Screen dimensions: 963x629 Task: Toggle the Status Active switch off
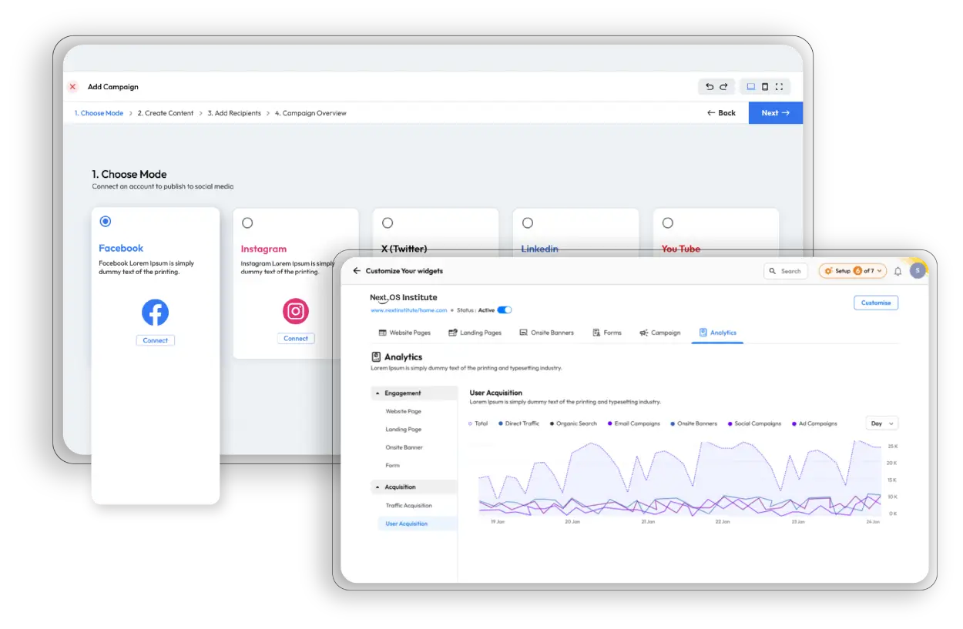[505, 309]
